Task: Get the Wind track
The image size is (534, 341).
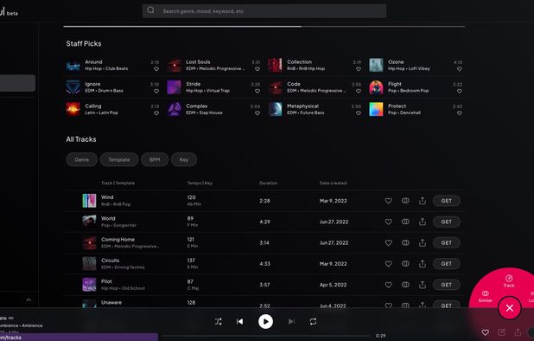Action: [447, 201]
